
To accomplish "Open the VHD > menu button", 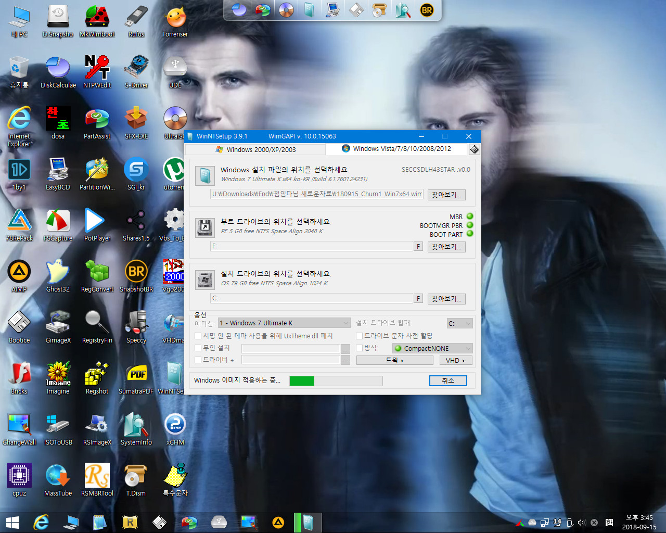I will (456, 360).
